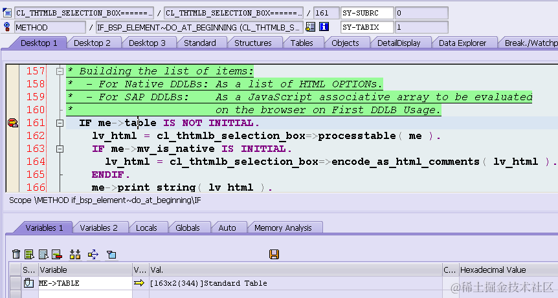Click the two down-arrows over yellow boxes icon
The height and width of the screenshot is (298, 558).
(x=74, y=254)
